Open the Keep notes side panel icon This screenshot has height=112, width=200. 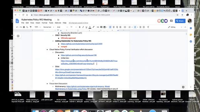(x=191, y=35)
